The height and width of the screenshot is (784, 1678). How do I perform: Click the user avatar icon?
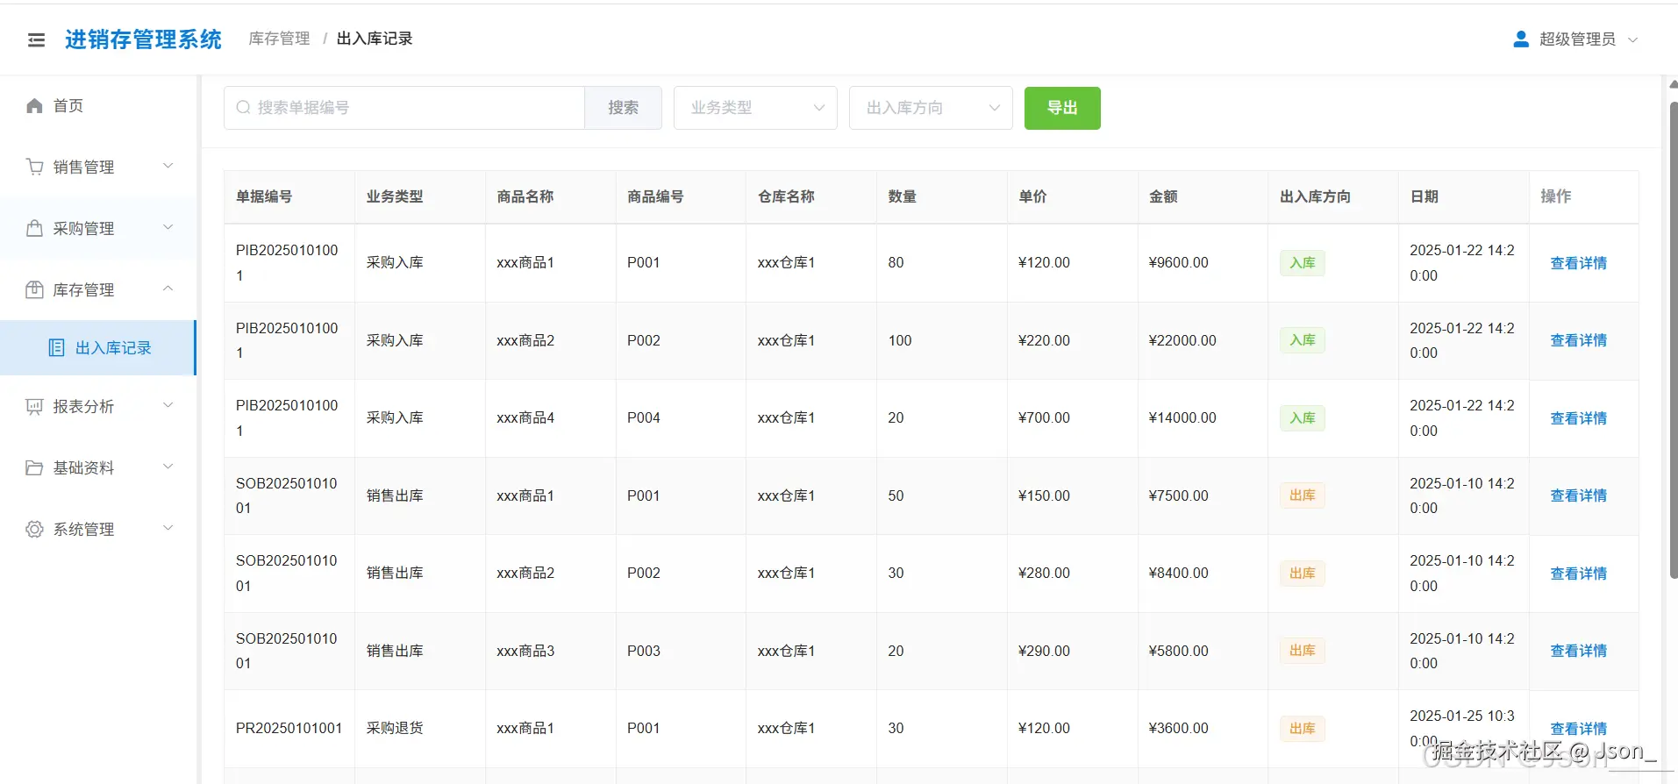(1521, 39)
